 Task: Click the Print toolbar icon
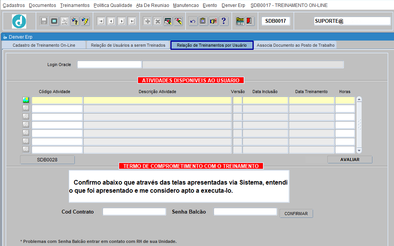click(x=65, y=21)
